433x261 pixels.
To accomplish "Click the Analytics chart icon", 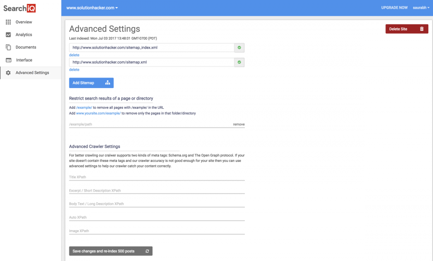I will pos(8,35).
